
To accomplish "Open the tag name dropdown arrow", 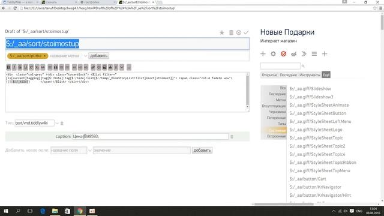I will [x=85, y=56].
